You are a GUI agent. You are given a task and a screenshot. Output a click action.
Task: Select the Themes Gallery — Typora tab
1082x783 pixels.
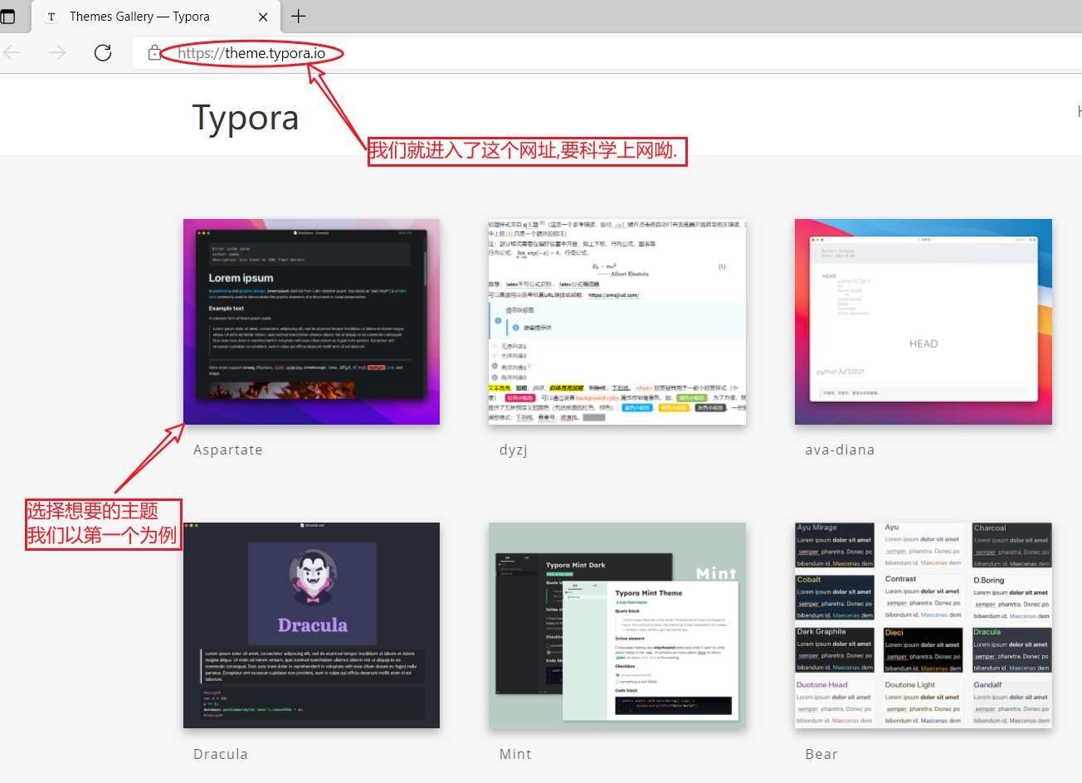141,16
